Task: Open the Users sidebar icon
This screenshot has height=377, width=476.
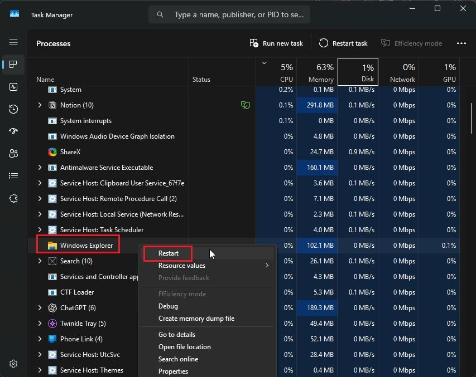Action: tap(13, 154)
